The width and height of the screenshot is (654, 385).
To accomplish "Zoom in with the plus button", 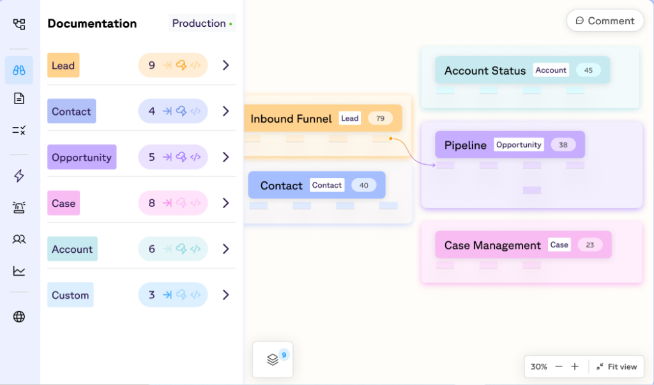I will pos(575,366).
